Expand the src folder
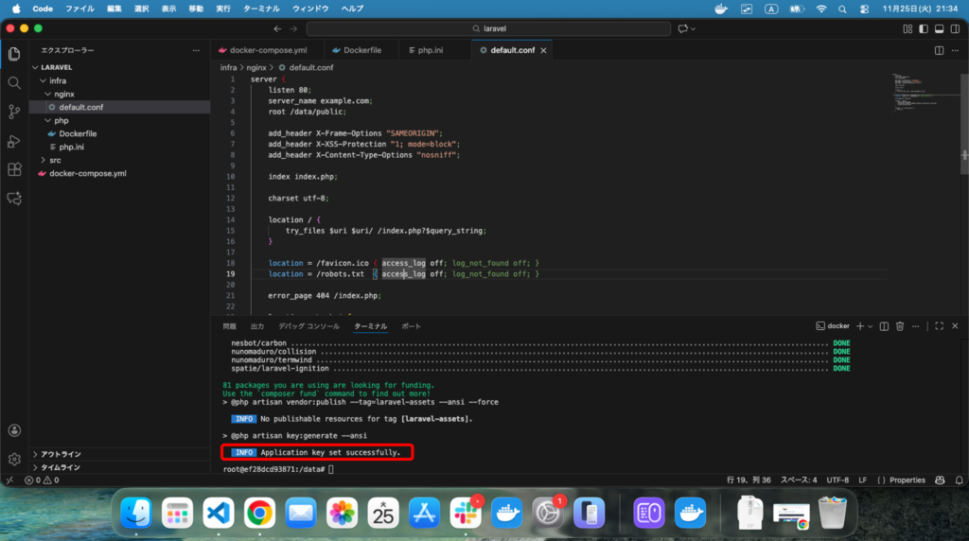The width and height of the screenshot is (969, 541). pyautogui.click(x=55, y=161)
